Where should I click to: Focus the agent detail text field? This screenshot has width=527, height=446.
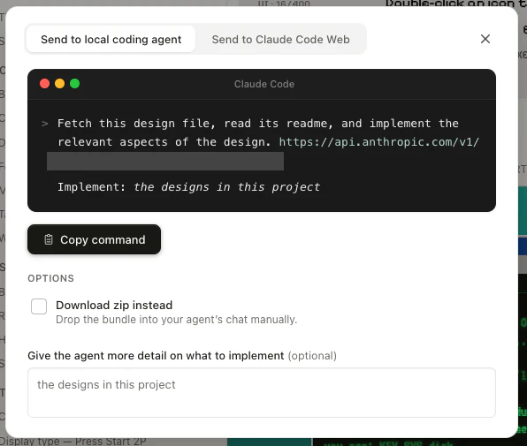(262, 392)
